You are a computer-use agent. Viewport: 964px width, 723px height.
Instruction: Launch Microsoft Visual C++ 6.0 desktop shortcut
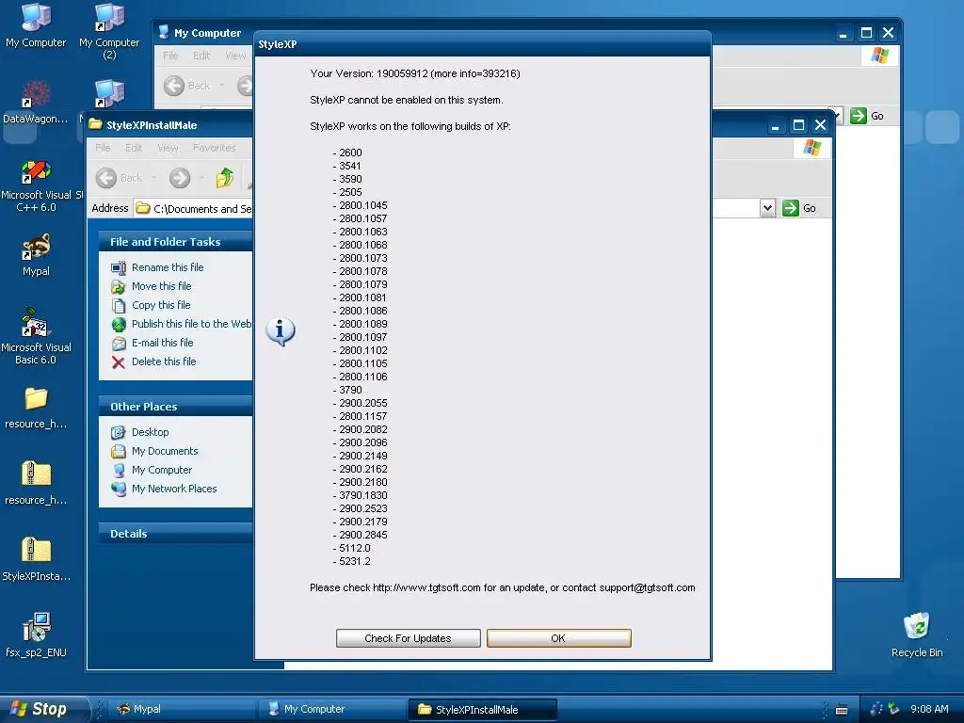click(36, 185)
